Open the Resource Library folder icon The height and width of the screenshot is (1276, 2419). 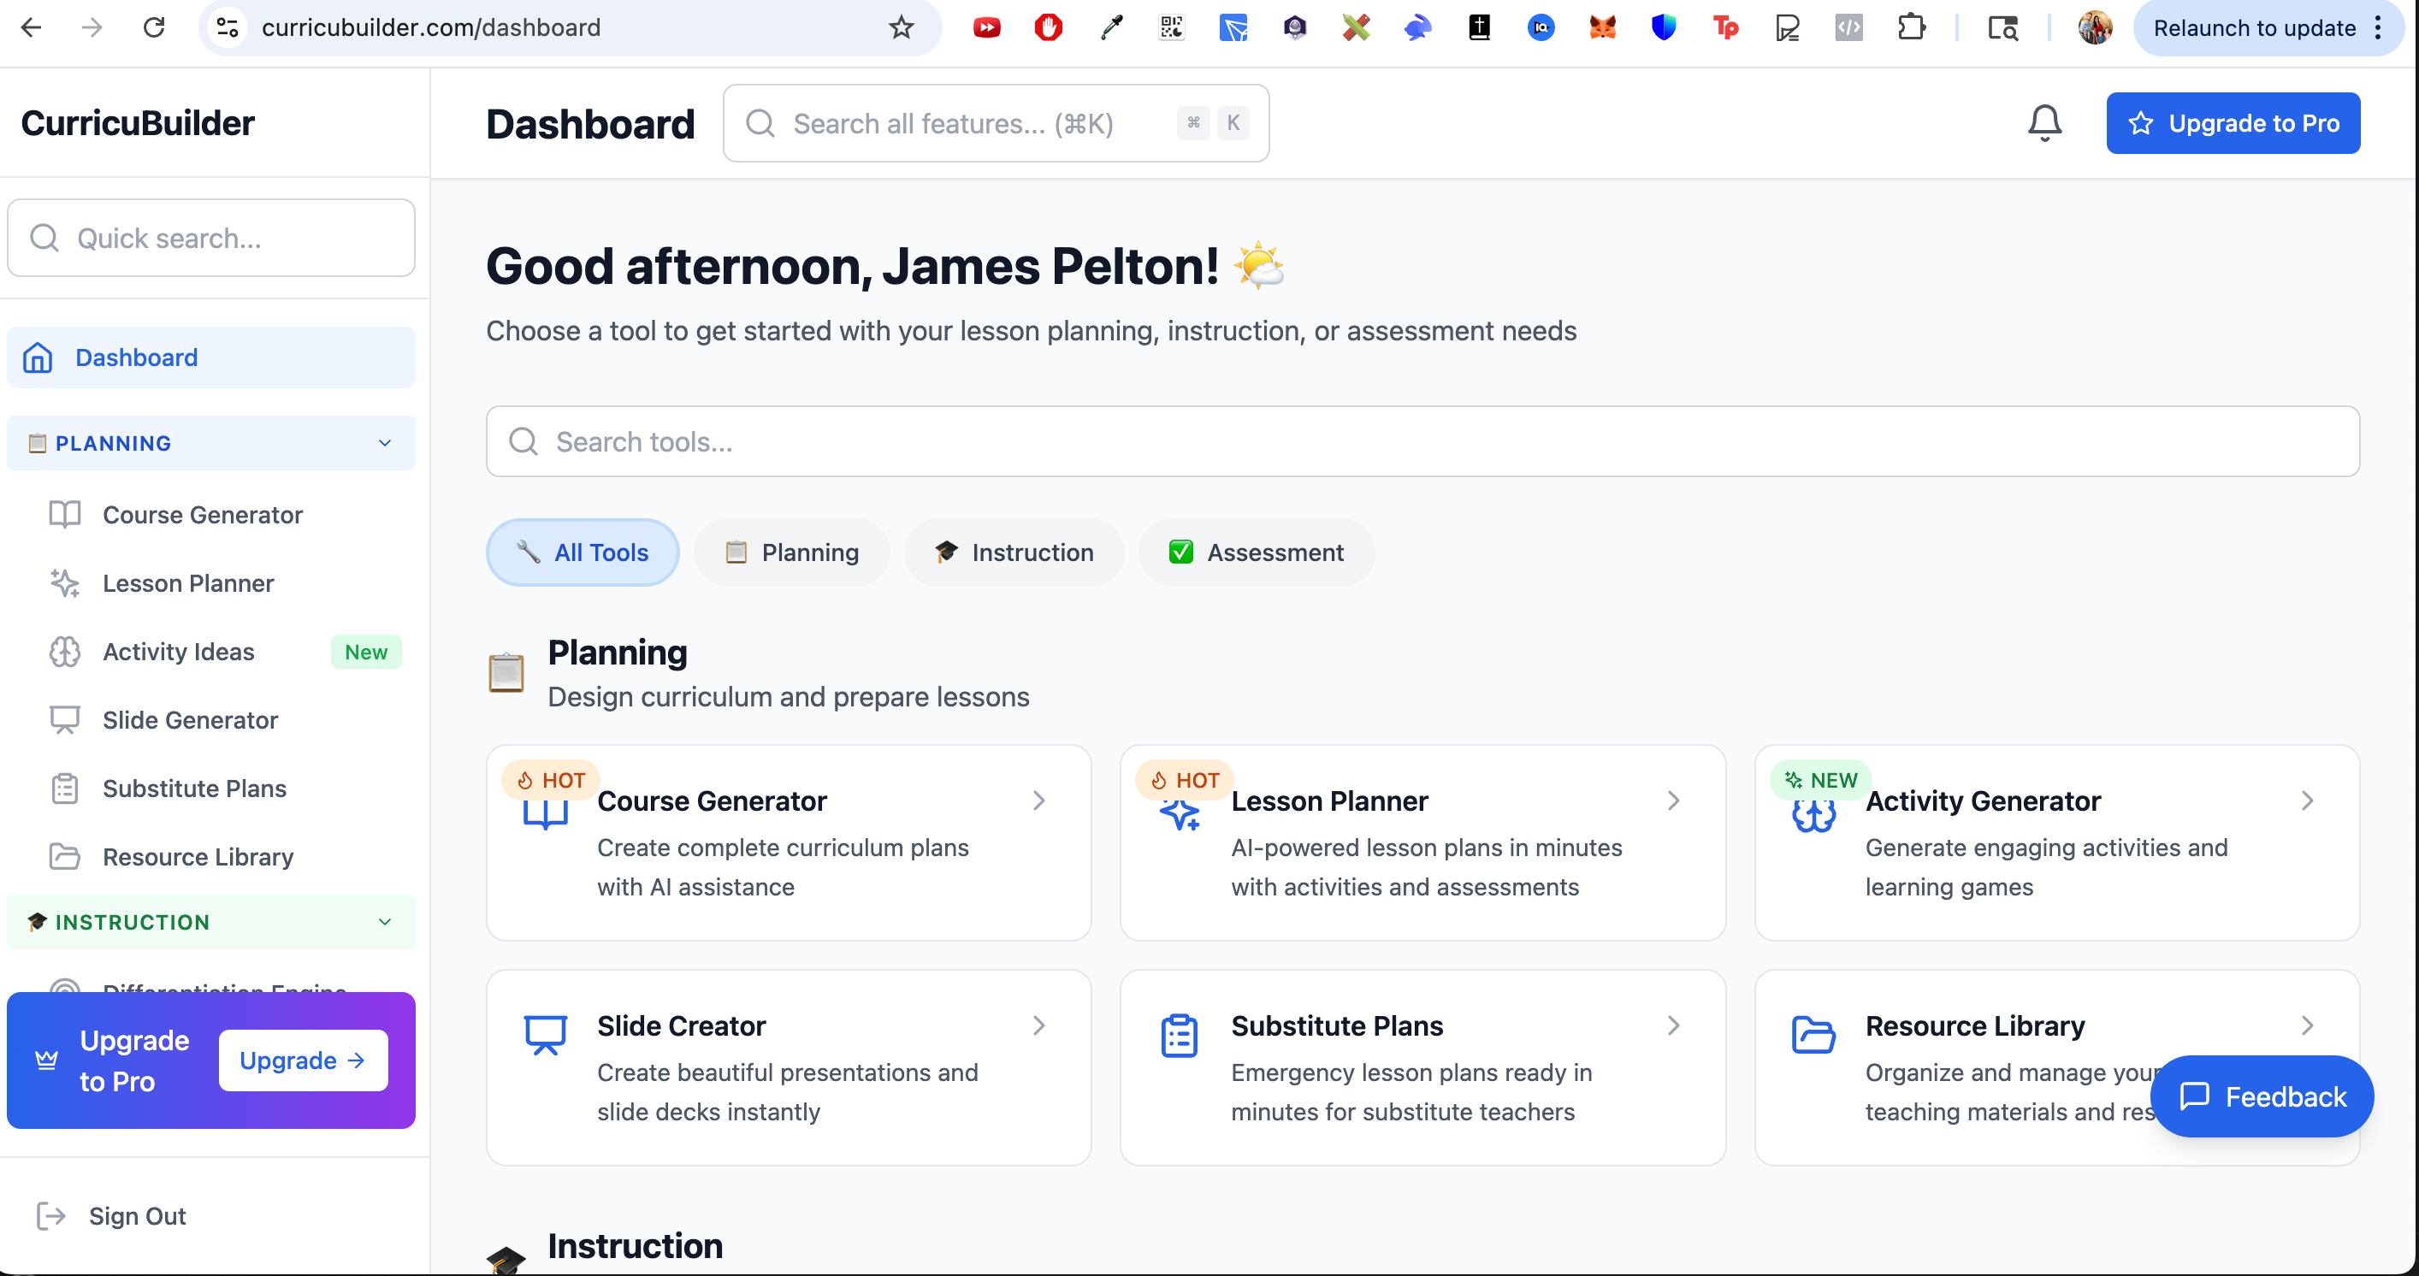click(64, 856)
